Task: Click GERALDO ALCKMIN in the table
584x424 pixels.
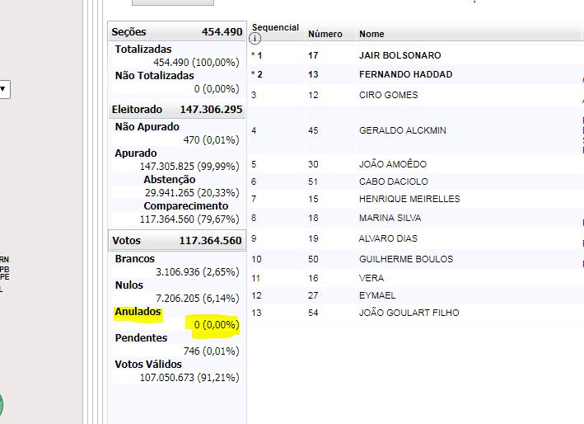Action: (403, 130)
